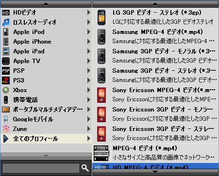Click the Samsung 3GP ステレオ phone thumbnail
219x176 pixels.
coord(101,76)
